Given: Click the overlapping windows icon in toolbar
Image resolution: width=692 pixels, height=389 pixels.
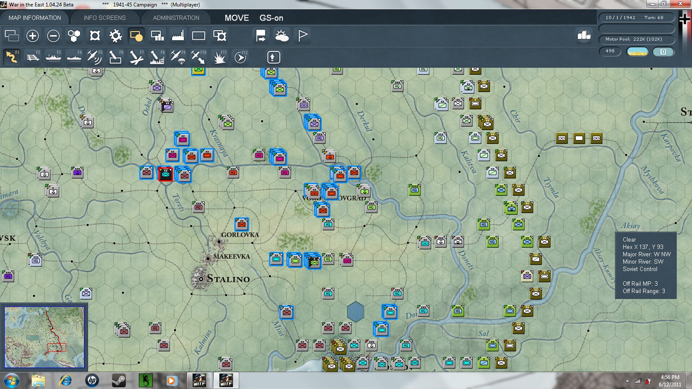Looking at the screenshot, I should click(12, 35).
